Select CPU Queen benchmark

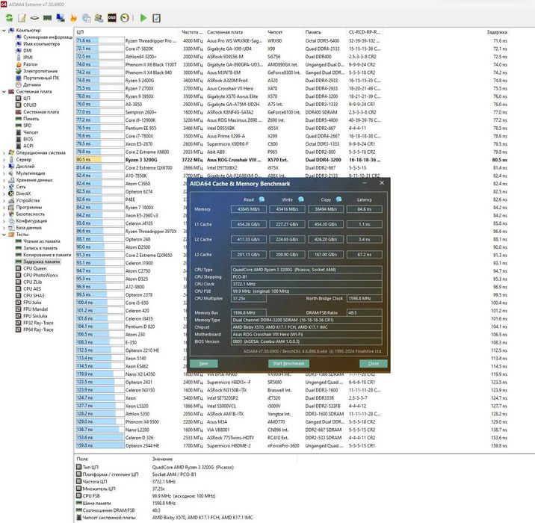[35, 268]
